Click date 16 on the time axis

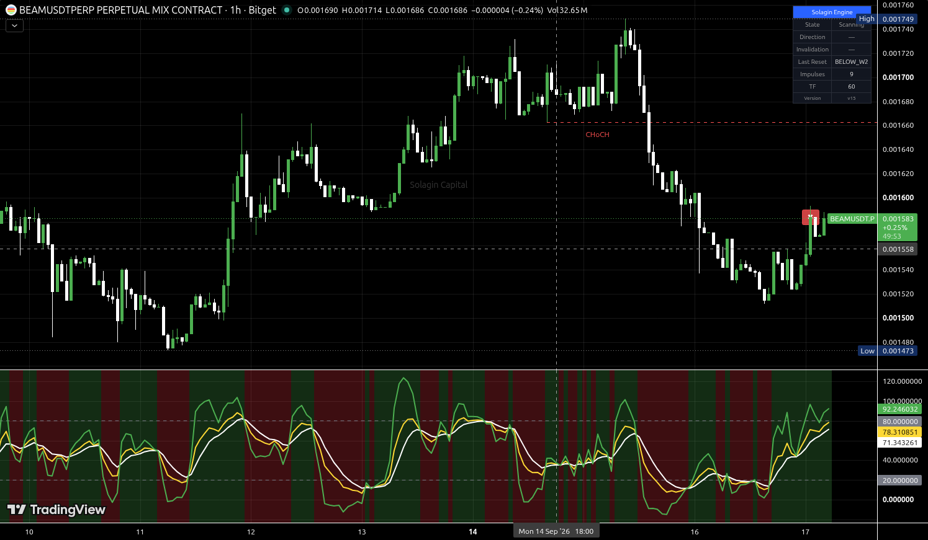point(695,532)
